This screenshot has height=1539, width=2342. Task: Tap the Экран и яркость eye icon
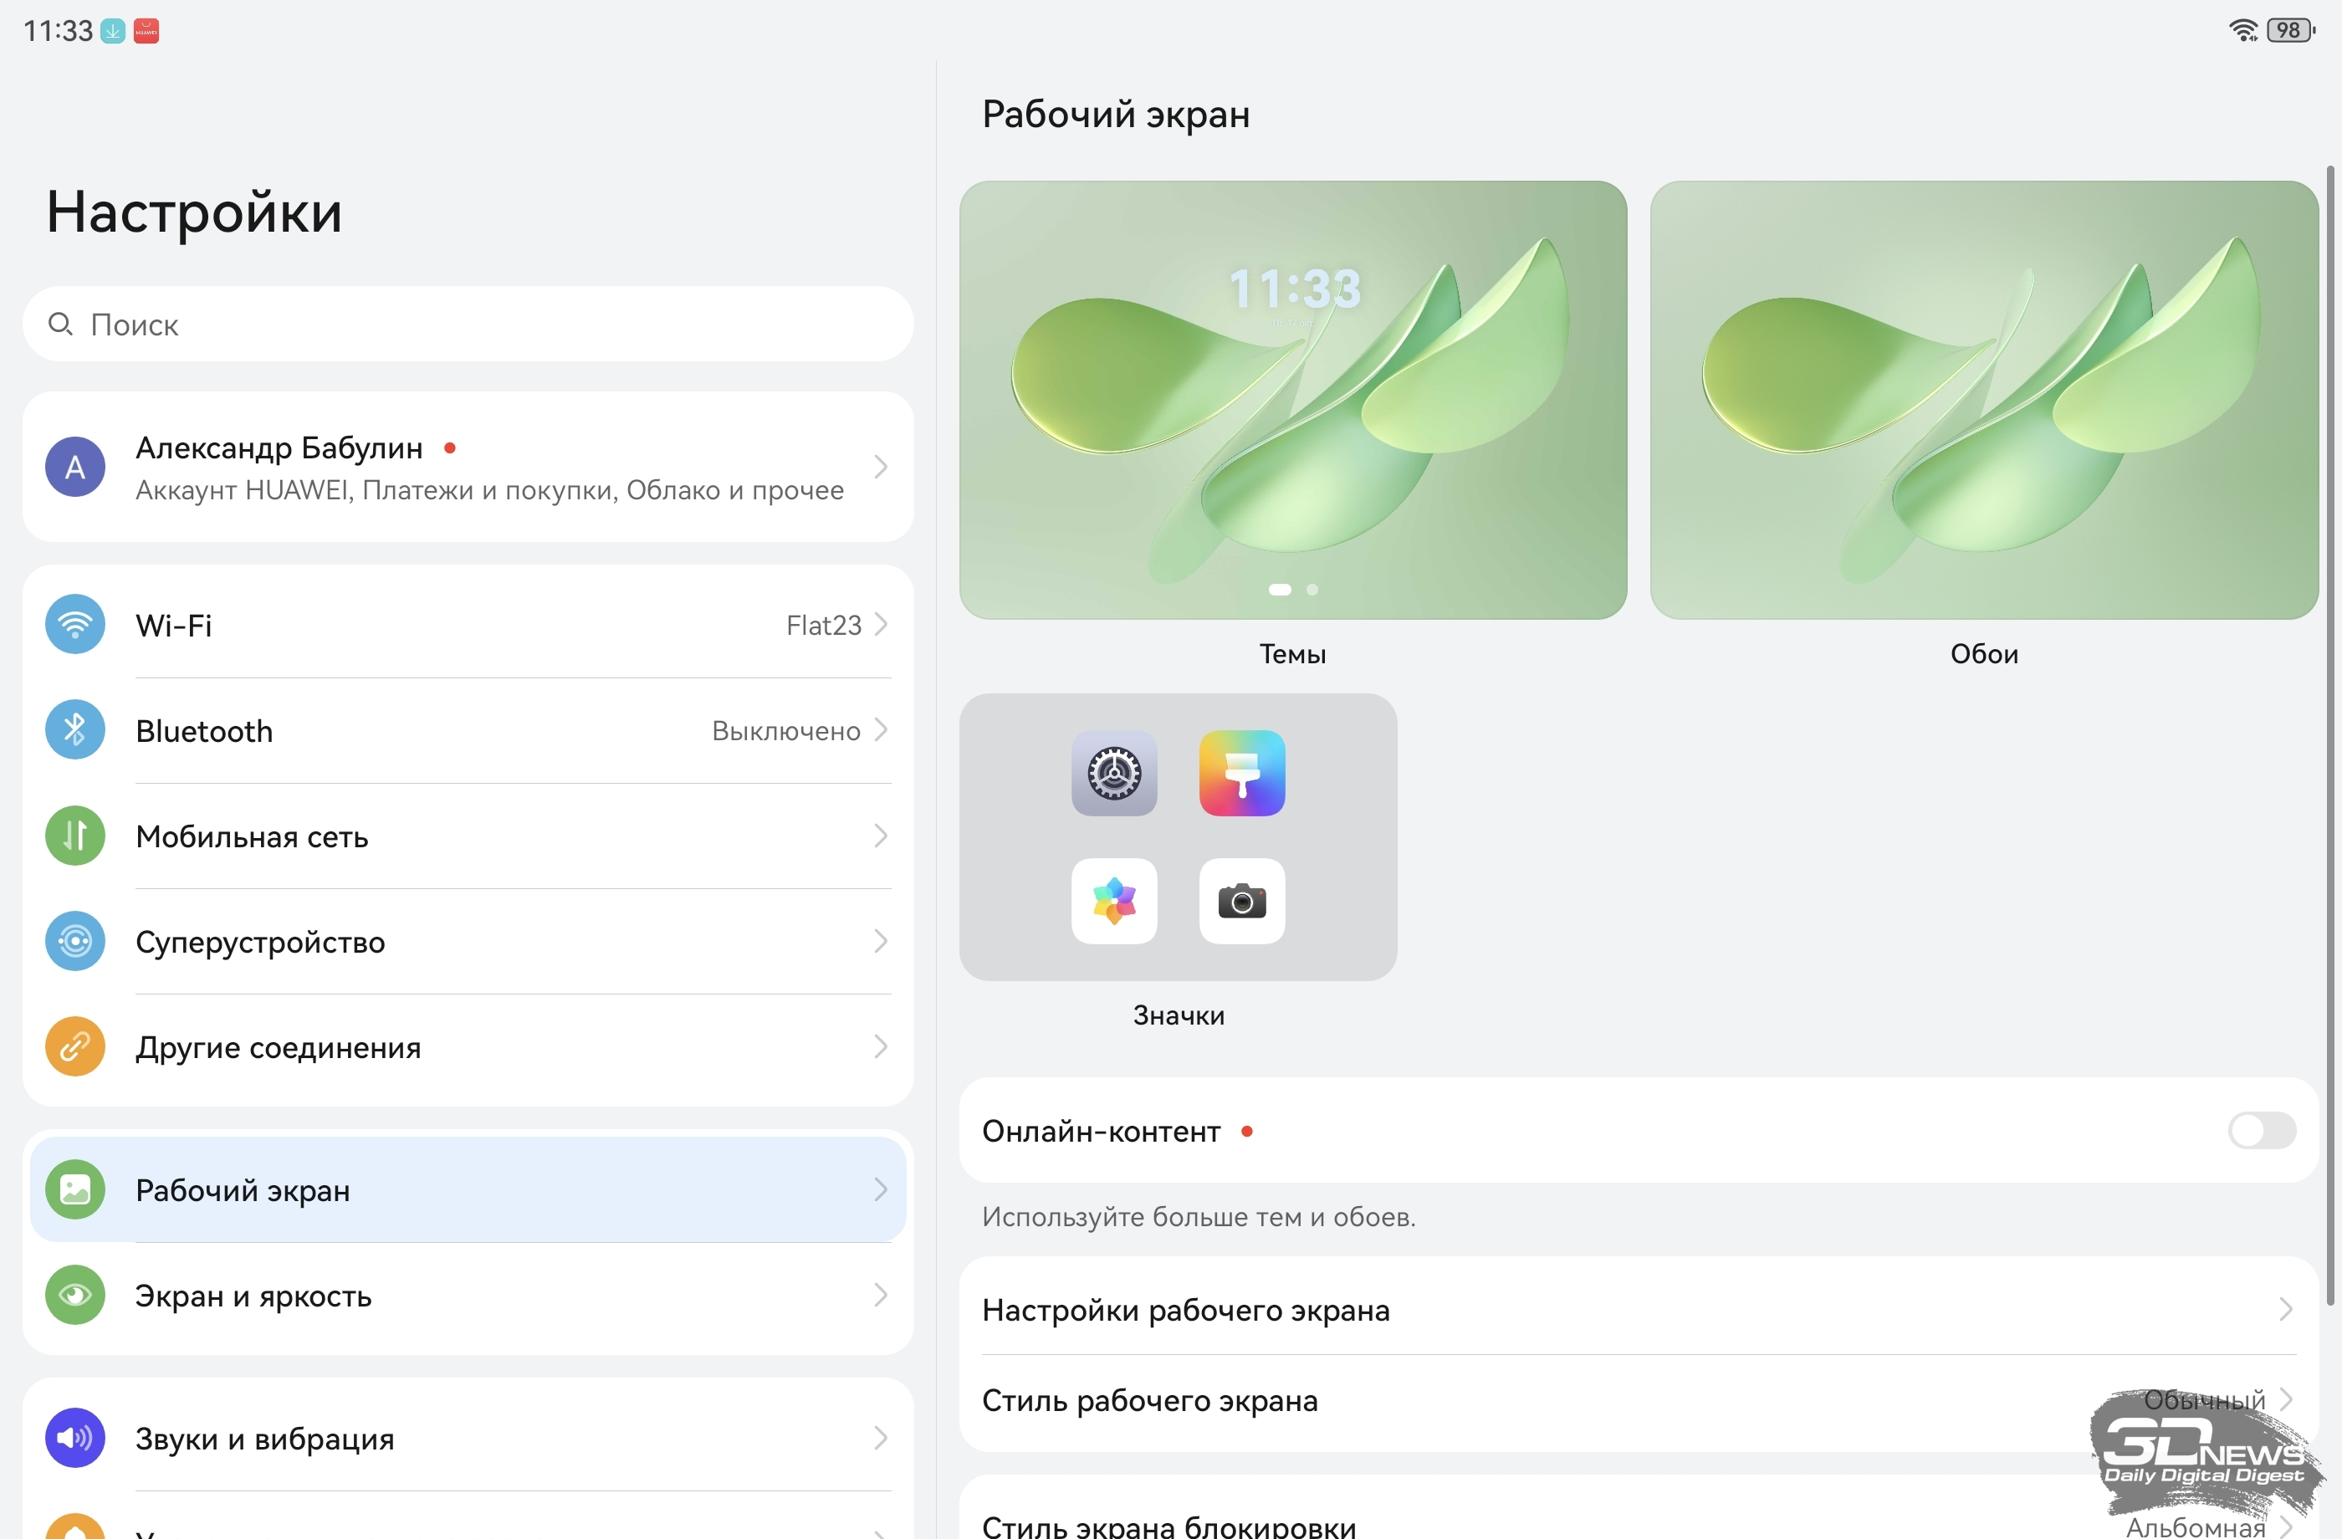point(74,1295)
